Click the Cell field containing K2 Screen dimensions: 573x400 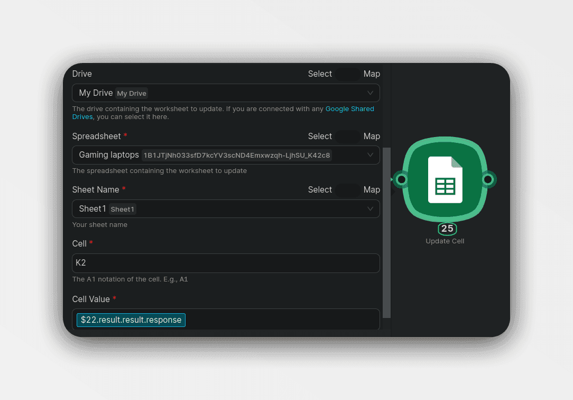point(226,263)
